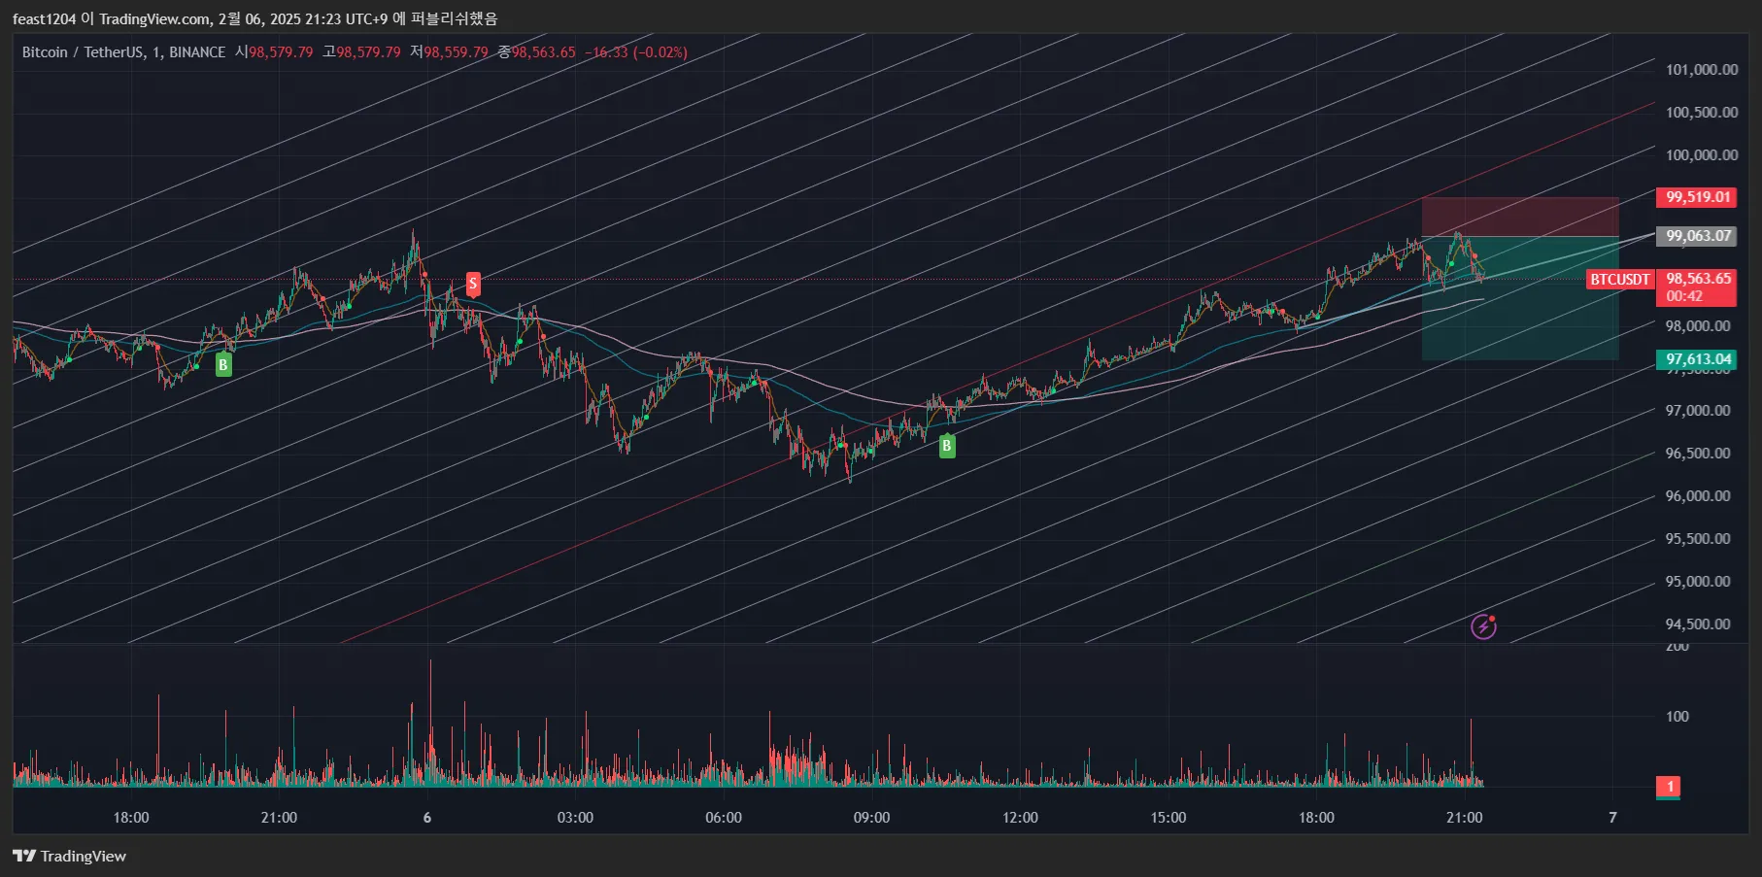Select the red stop-loss zone of short position
Image resolution: width=1762 pixels, height=877 pixels.
point(1520,217)
